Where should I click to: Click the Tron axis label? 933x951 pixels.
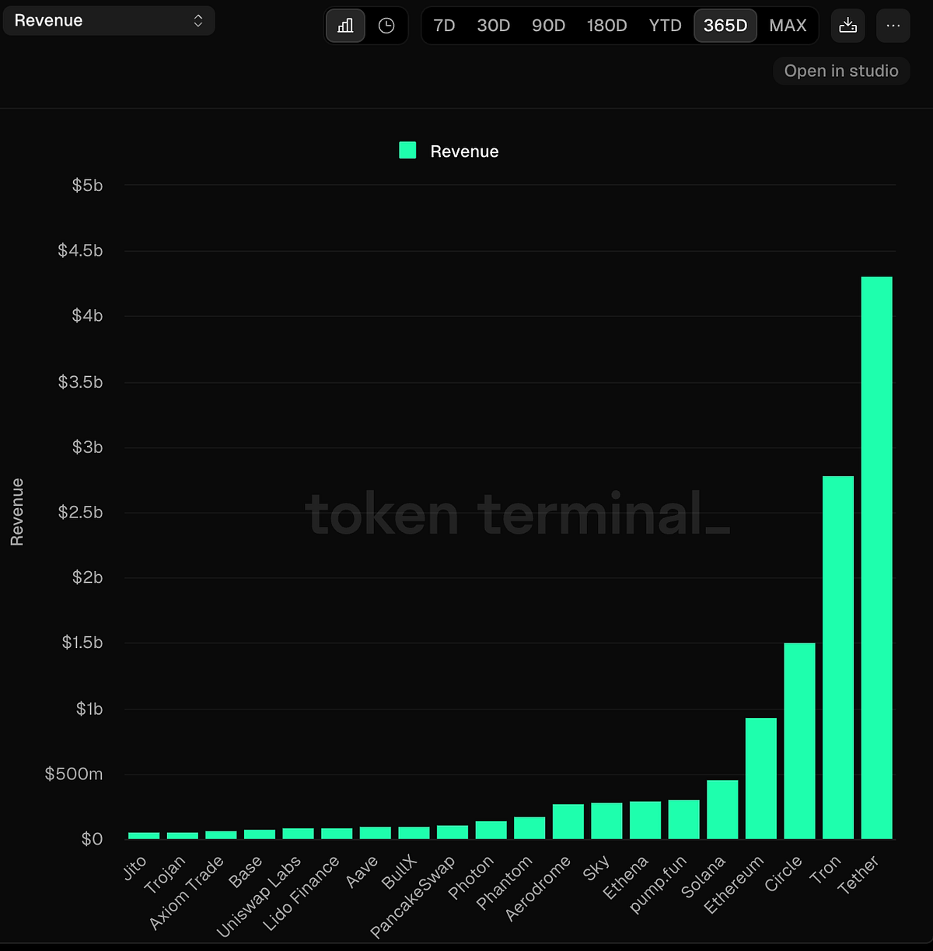(826, 869)
